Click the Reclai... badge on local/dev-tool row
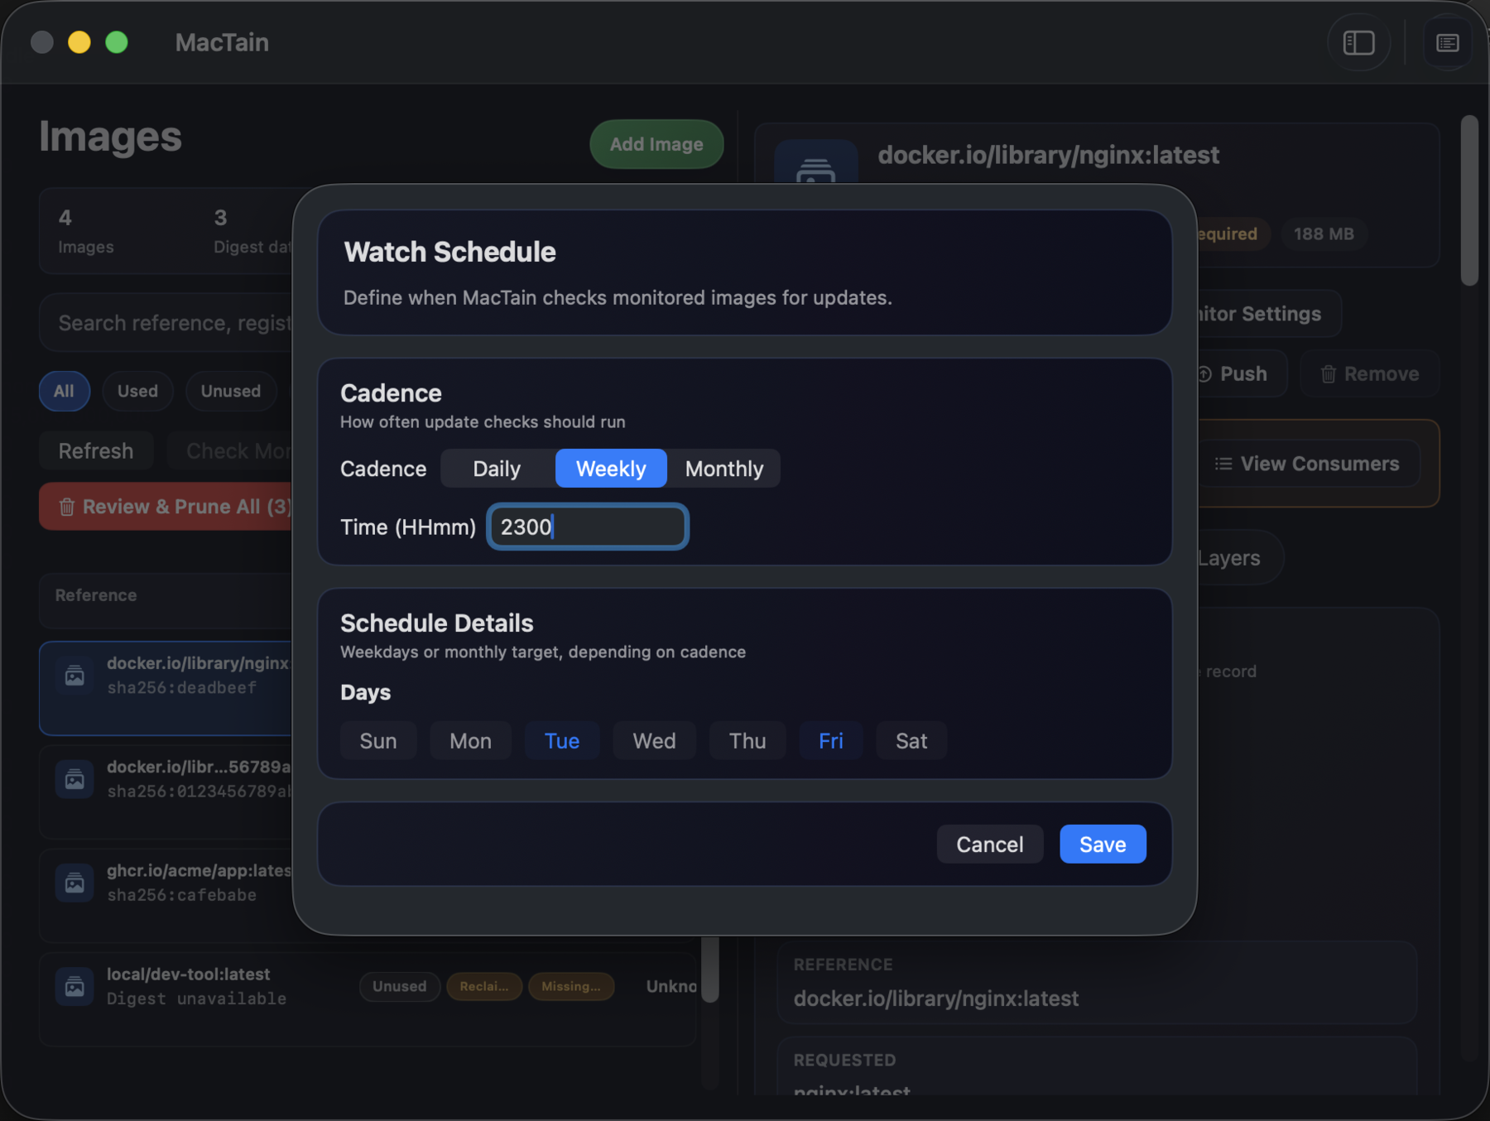 484,986
